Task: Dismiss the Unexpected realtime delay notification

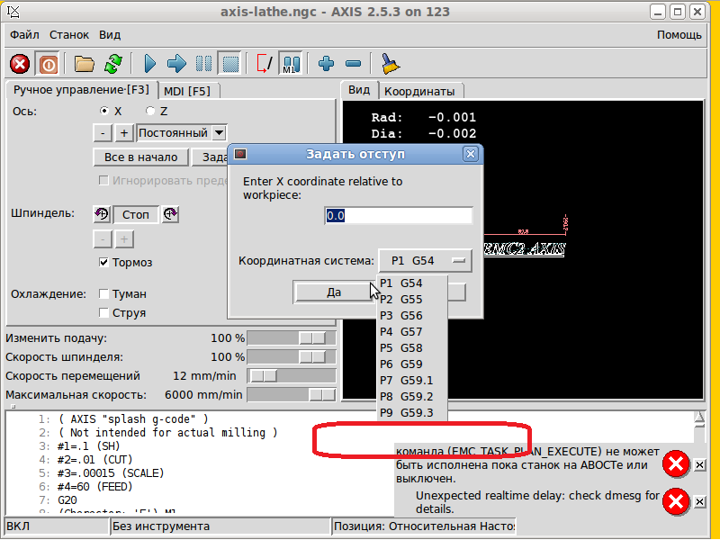Action: 699,502
